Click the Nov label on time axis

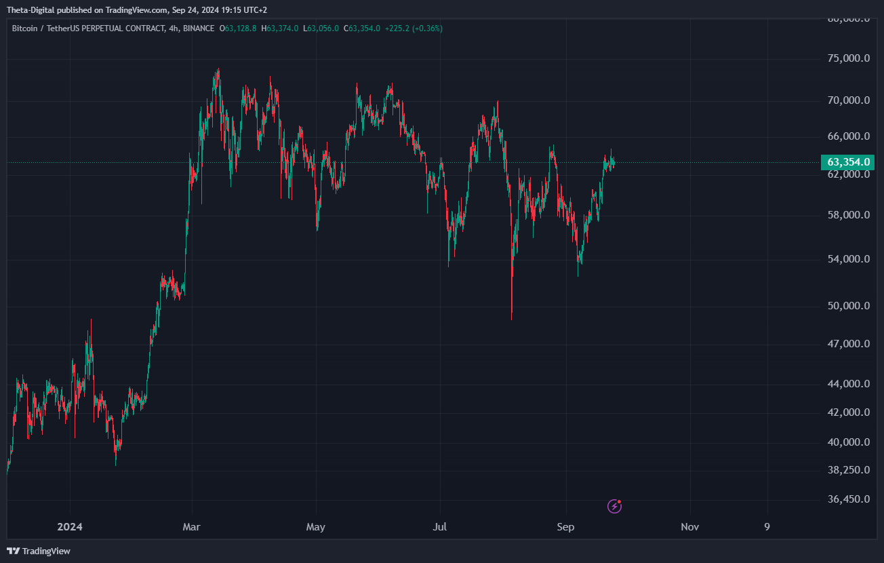(x=689, y=527)
